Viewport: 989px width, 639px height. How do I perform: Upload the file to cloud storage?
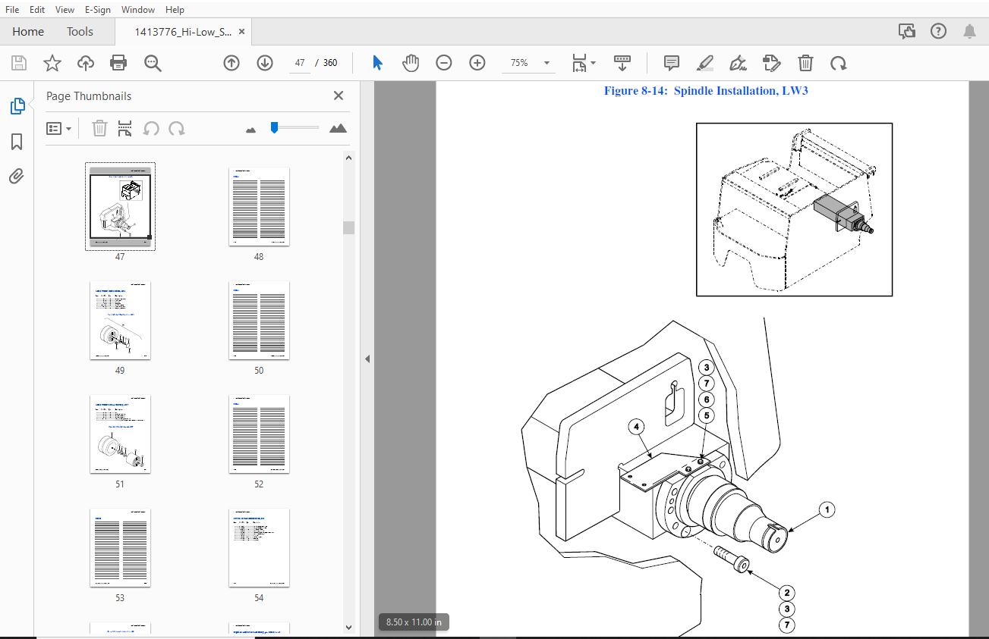(86, 63)
